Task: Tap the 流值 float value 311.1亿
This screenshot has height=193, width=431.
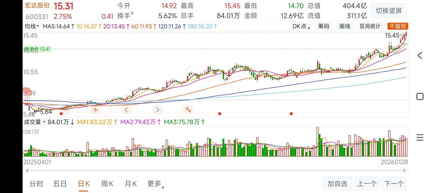Action: tap(357, 16)
